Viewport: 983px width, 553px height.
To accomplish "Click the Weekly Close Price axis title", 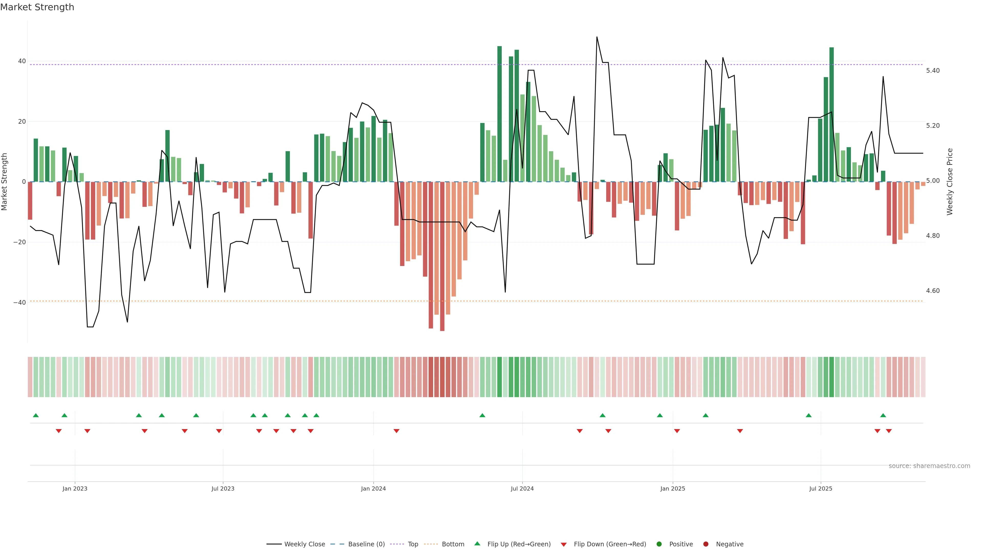I will click(950, 182).
